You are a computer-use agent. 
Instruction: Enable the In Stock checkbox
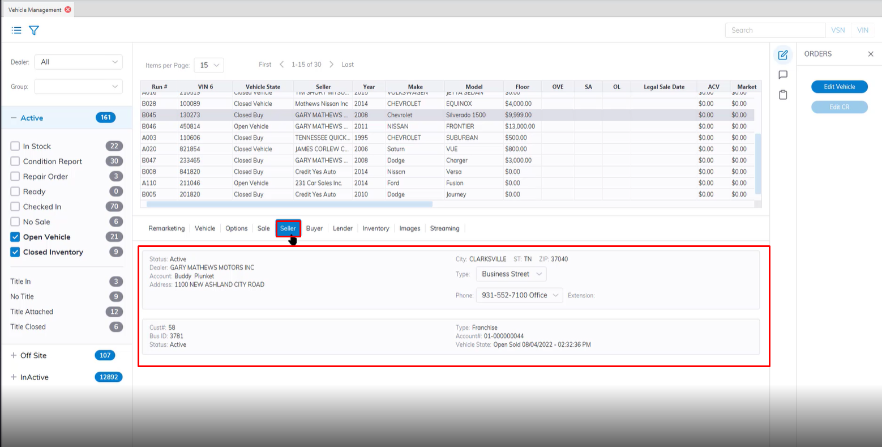(15, 146)
